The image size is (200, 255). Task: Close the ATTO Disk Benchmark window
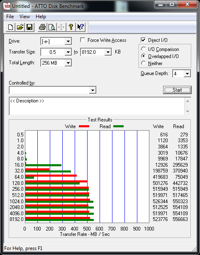point(187,5)
